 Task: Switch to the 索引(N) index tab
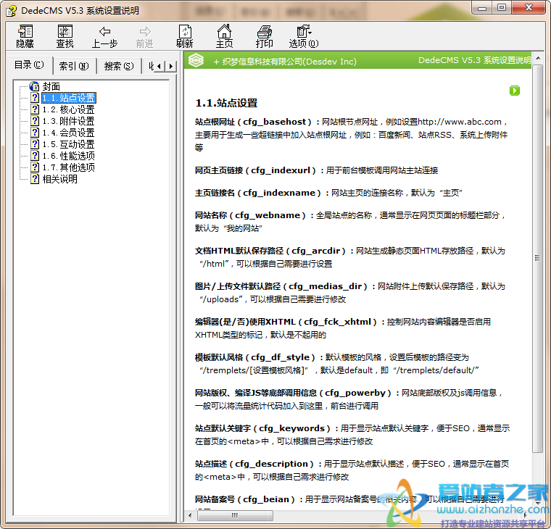point(74,66)
